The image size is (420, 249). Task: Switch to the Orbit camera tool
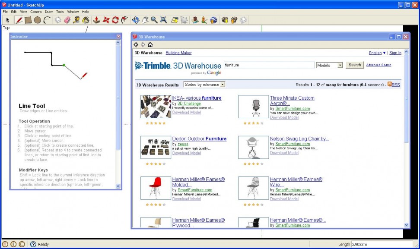point(136,20)
